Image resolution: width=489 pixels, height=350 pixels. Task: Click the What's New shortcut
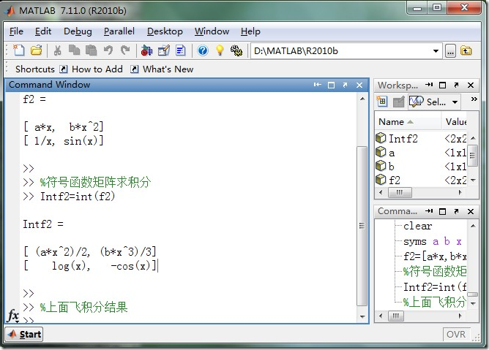pos(162,69)
